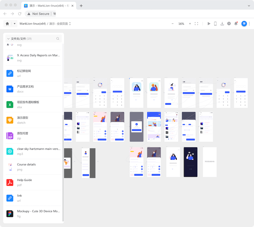Click the home icon in toolbar

click(x=7, y=24)
